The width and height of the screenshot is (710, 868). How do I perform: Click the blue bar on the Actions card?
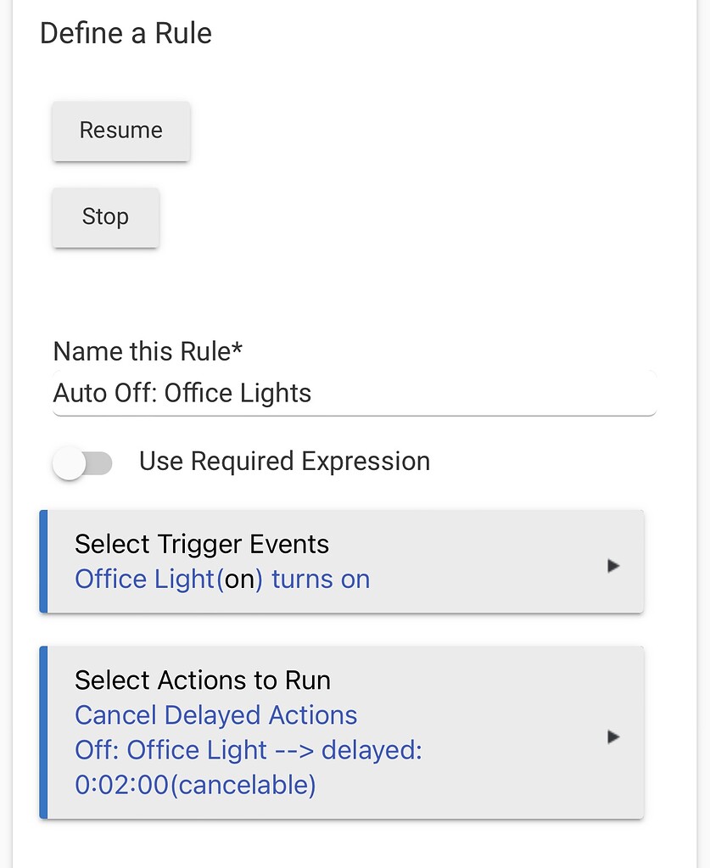[x=43, y=732]
